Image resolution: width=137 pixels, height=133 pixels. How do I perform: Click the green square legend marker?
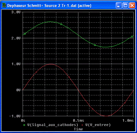[24, 125]
